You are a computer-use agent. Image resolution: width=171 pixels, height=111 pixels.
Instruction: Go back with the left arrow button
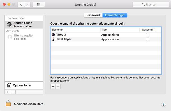click(x=21, y=4)
